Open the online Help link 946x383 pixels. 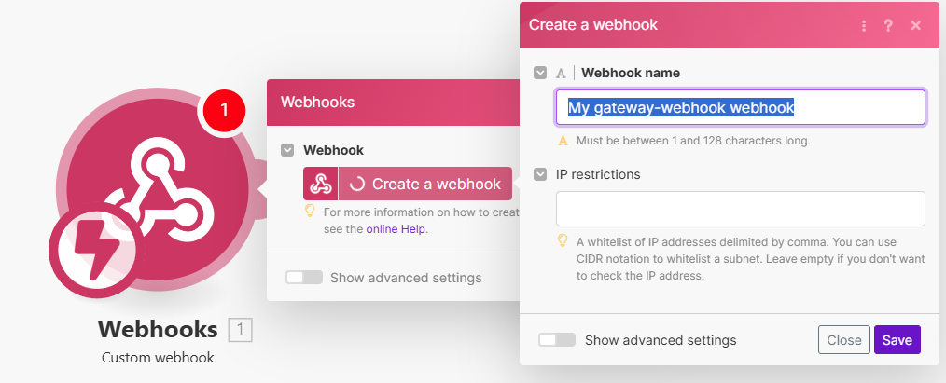[396, 229]
